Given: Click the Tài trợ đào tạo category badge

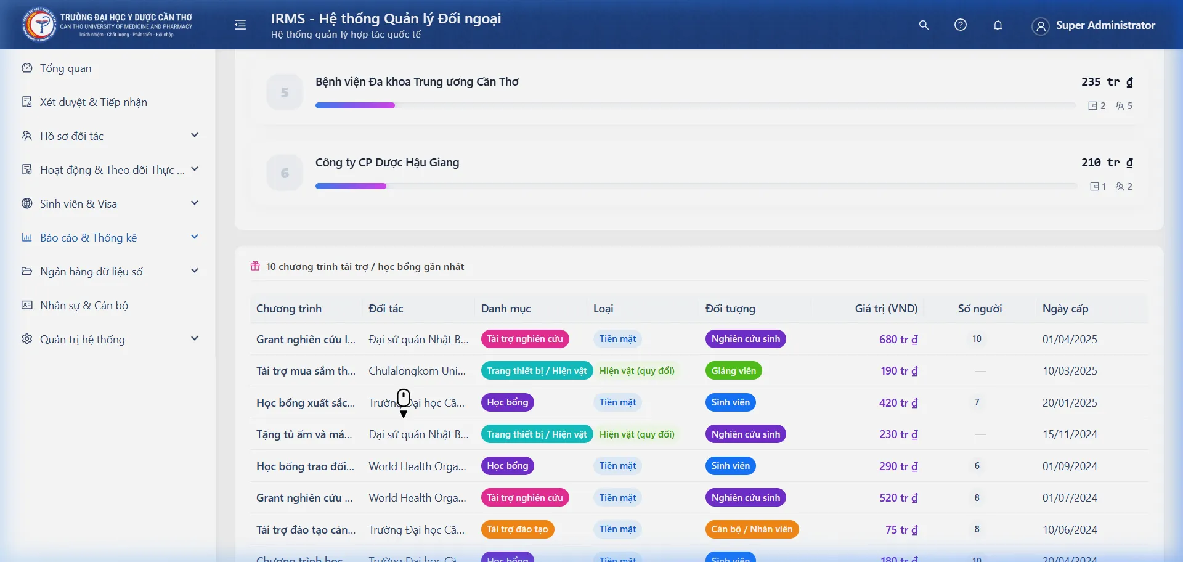Looking at the screenshot, I should (x=517, y=529).
